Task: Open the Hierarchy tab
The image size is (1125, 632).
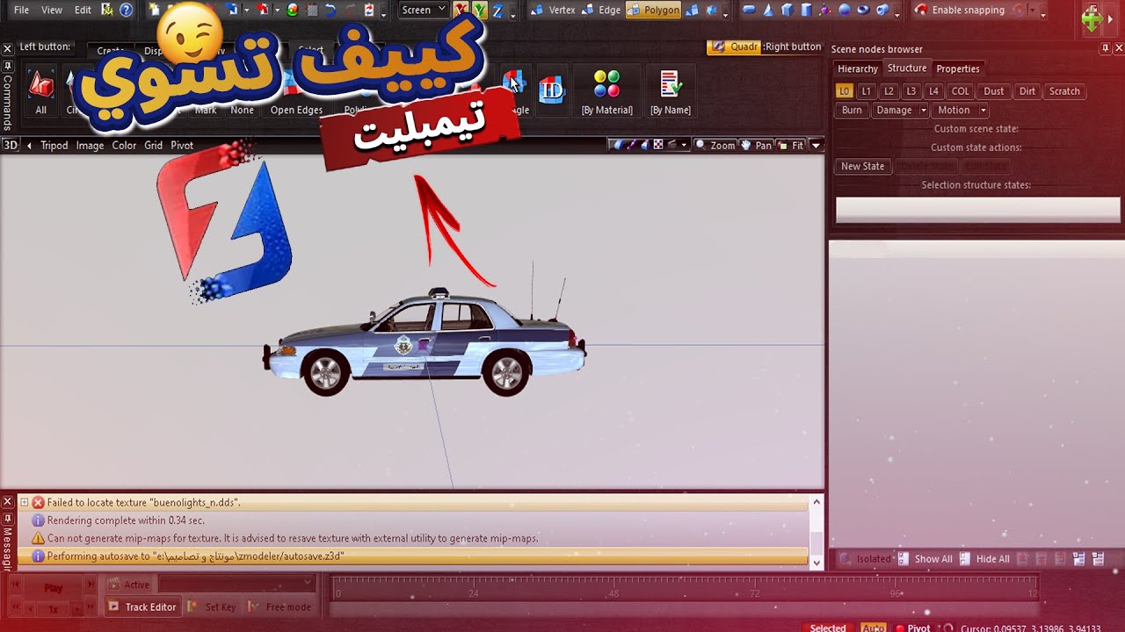Action: click(x=857, y=68)
